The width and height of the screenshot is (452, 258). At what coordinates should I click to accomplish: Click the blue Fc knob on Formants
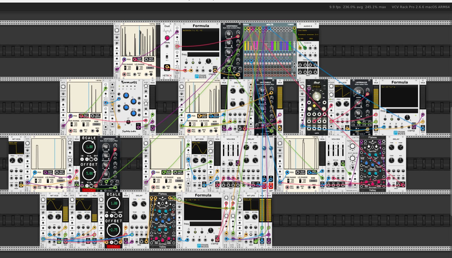coord(133,101)
